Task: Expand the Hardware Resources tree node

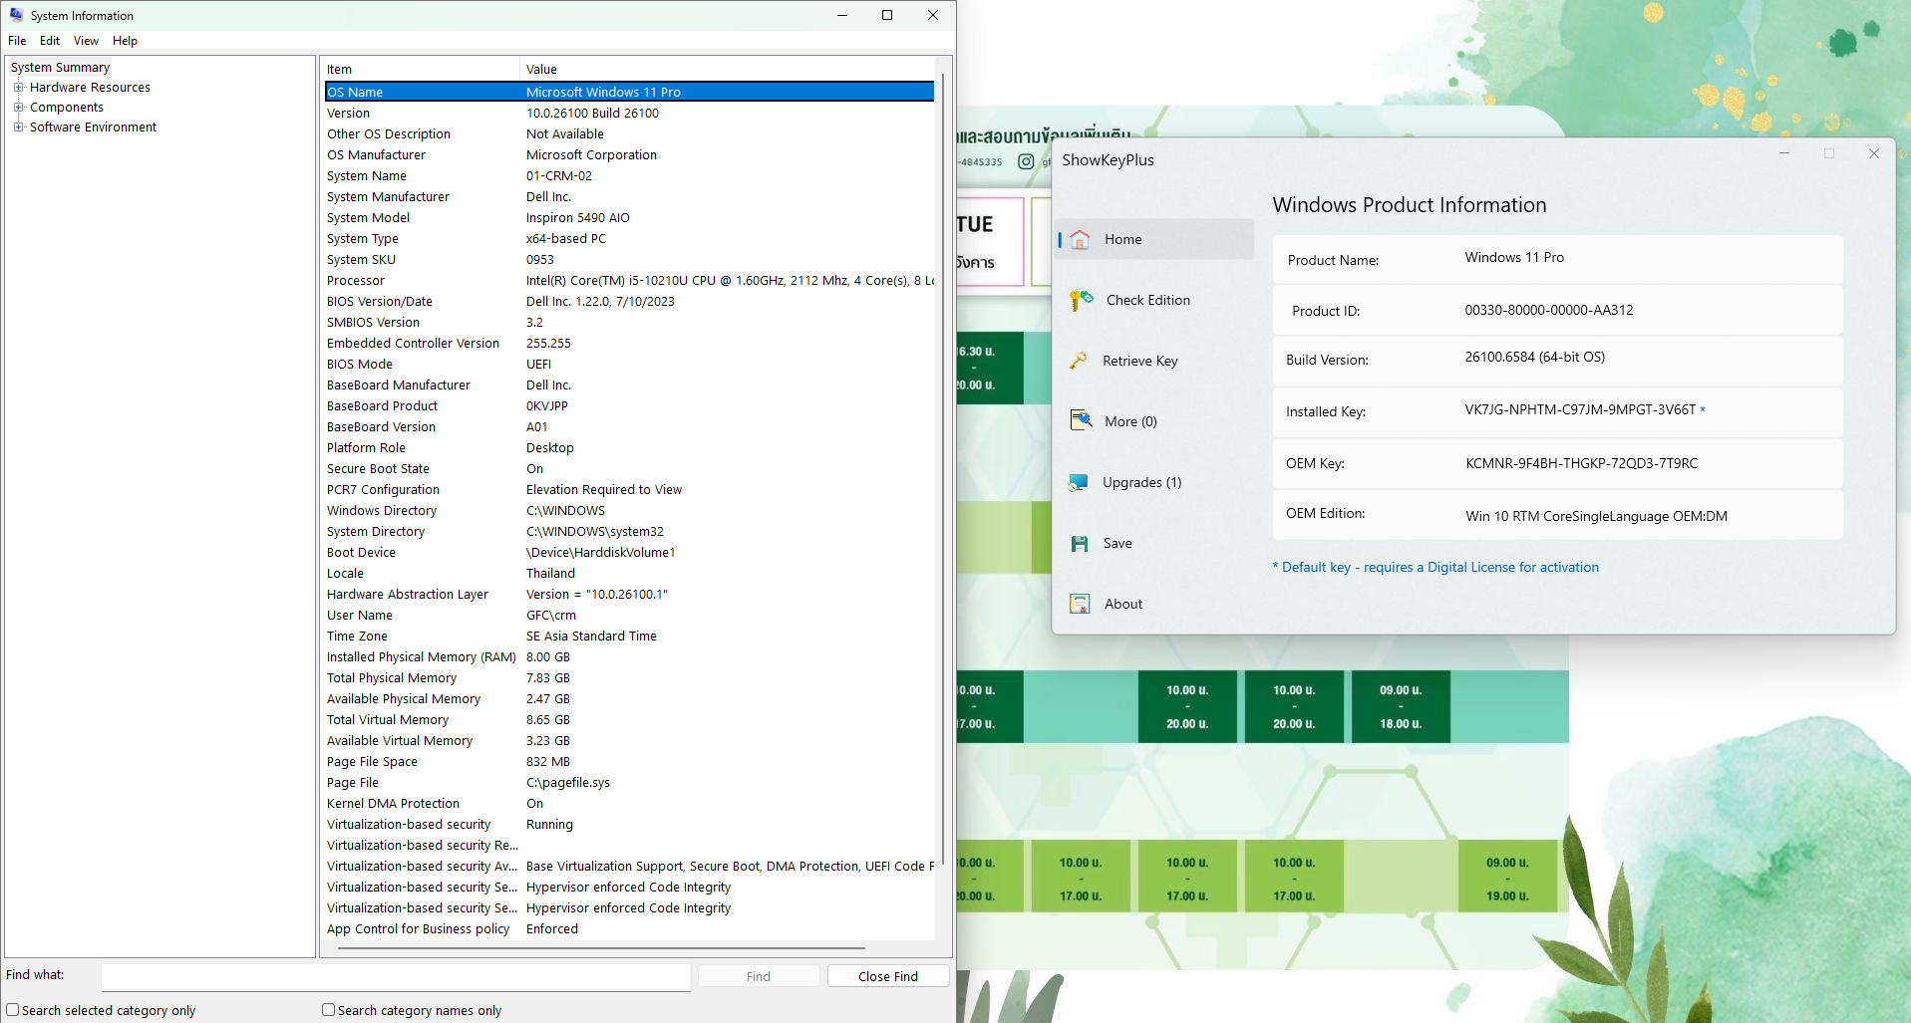Action: (x=18, y=88)
